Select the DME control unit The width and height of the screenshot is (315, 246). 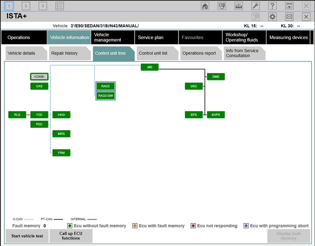216,77
